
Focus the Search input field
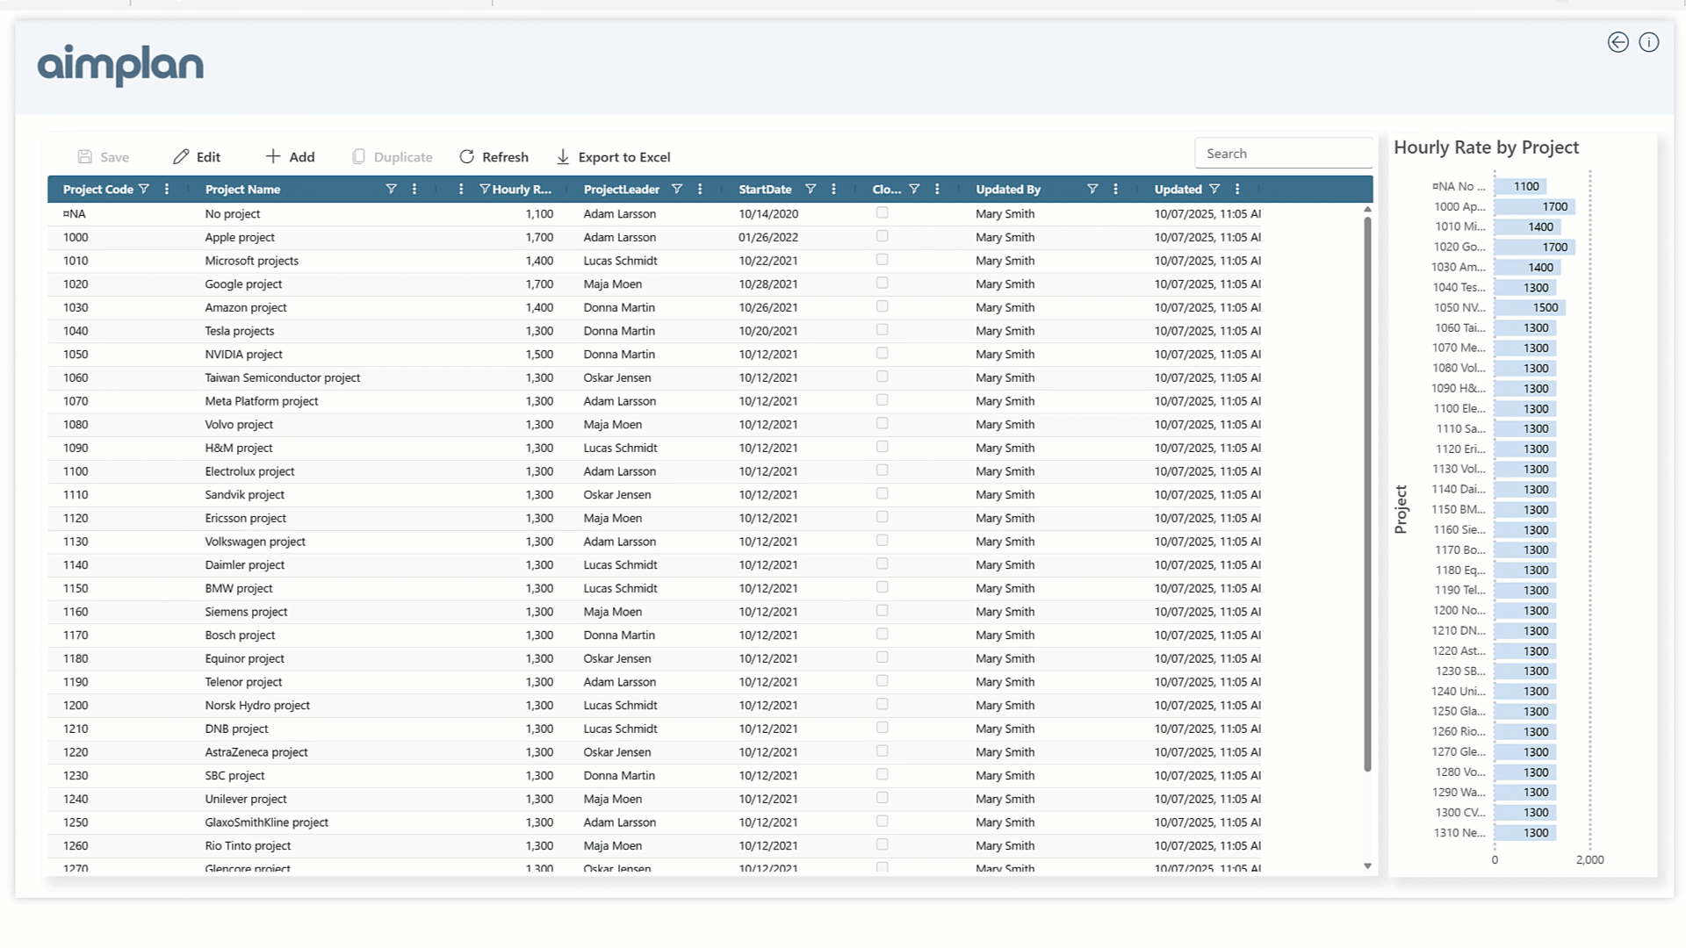pos(1282,154)
